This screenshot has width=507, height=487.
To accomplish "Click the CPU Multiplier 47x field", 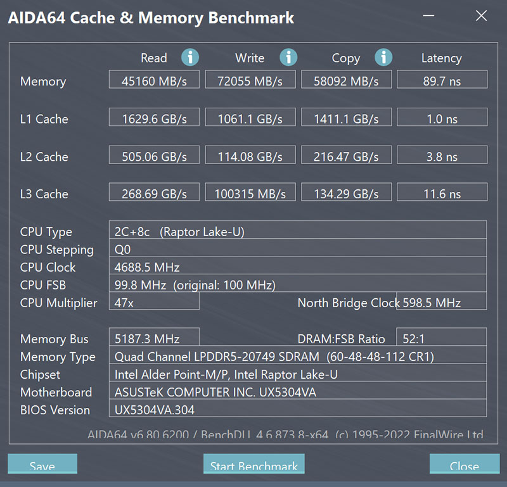I will click(154, 301).
